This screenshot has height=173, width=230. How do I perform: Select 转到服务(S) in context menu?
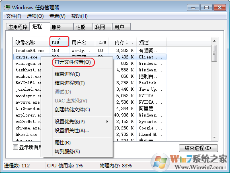[67, 152]
